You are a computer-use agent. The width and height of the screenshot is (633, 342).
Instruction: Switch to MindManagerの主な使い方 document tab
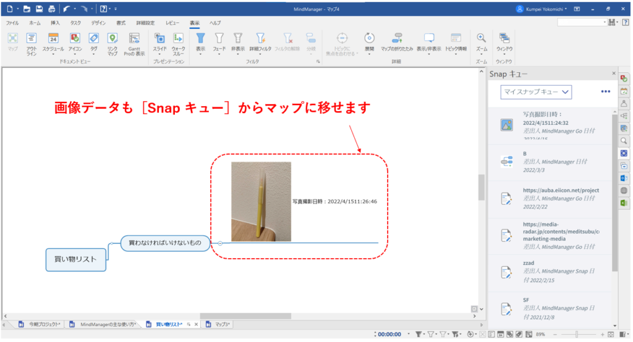pyautogui.click(x=103, y=324)
